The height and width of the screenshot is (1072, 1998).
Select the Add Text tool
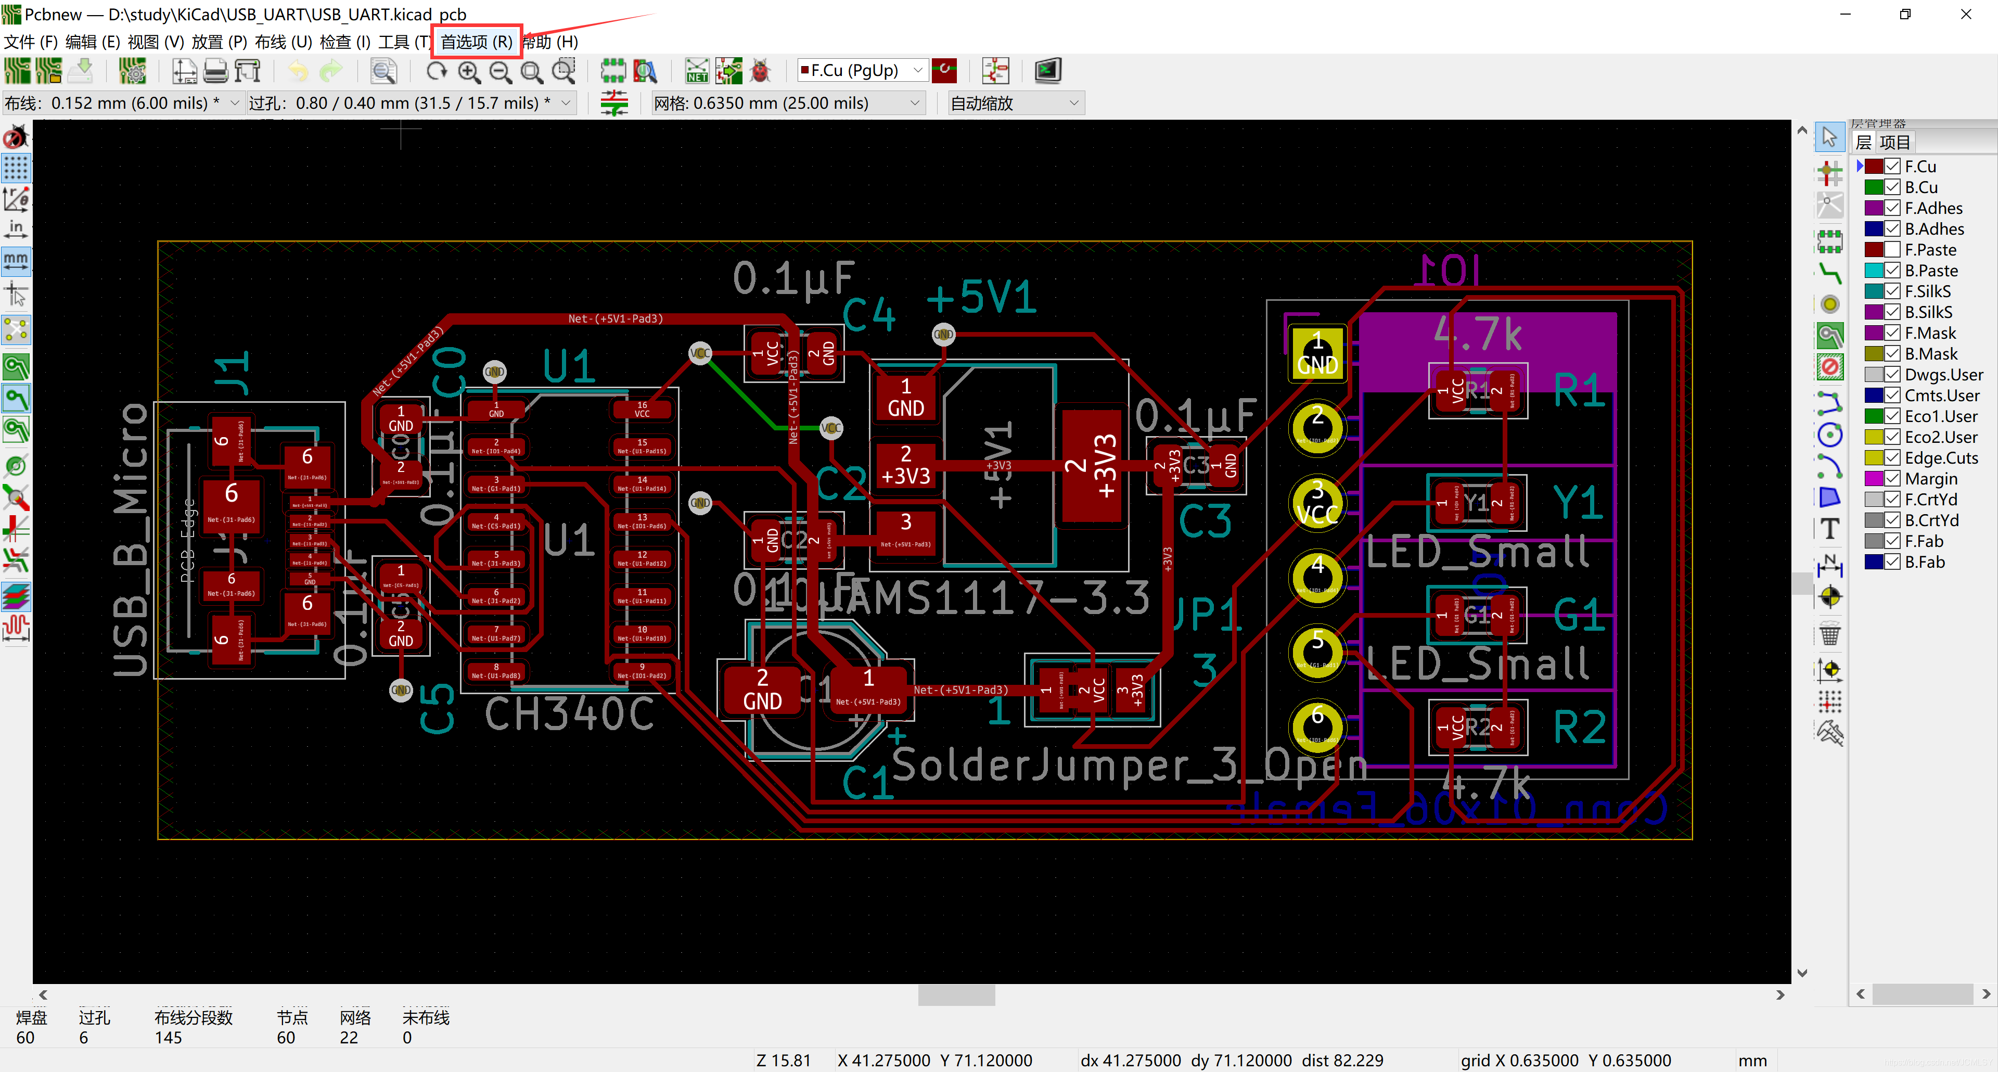[1830, 529]
